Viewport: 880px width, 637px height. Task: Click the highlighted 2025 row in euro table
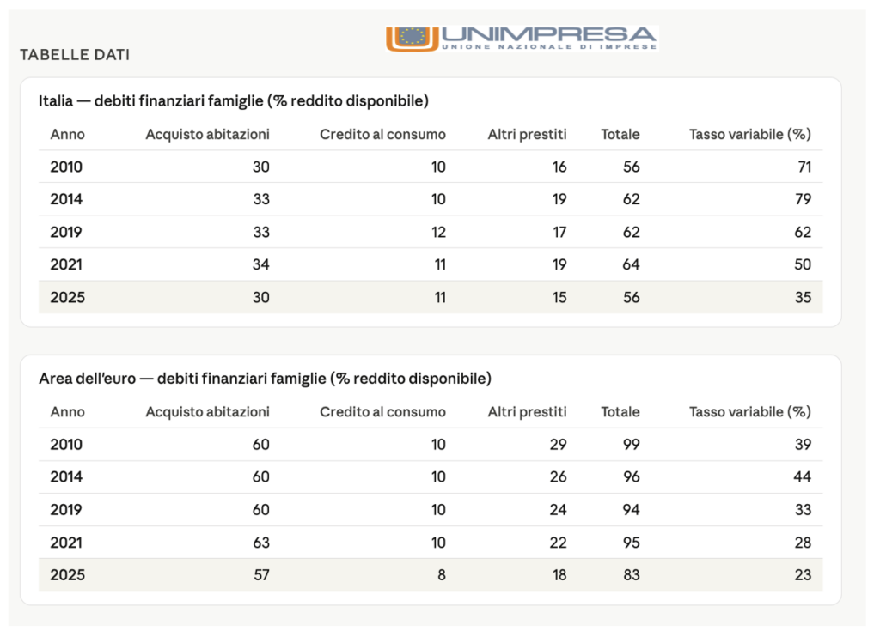click(431, 574)
